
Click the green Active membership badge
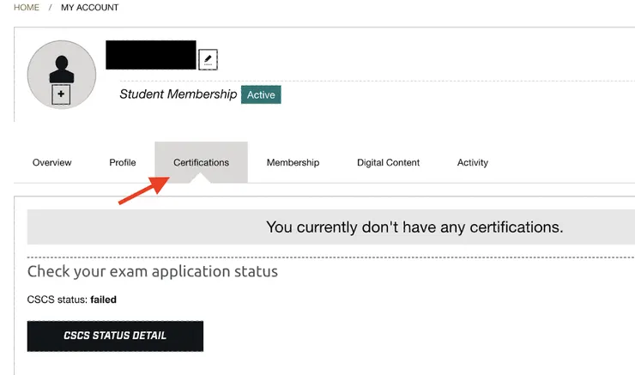(x=261, y=94)
